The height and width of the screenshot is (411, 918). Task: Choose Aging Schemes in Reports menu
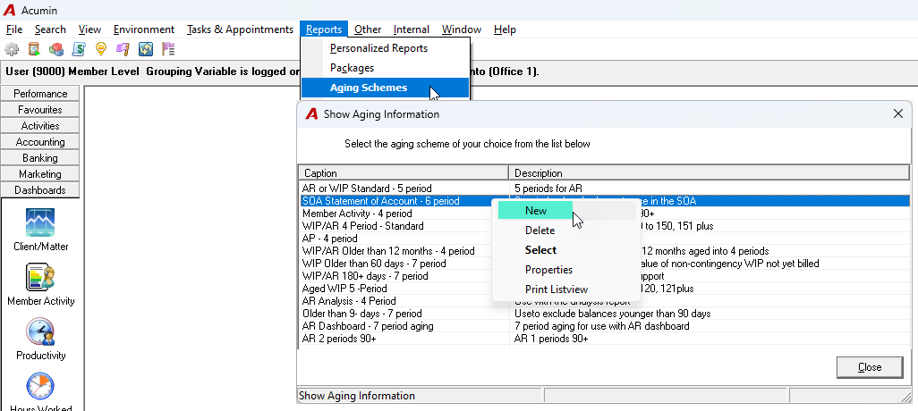coord(385,88)
